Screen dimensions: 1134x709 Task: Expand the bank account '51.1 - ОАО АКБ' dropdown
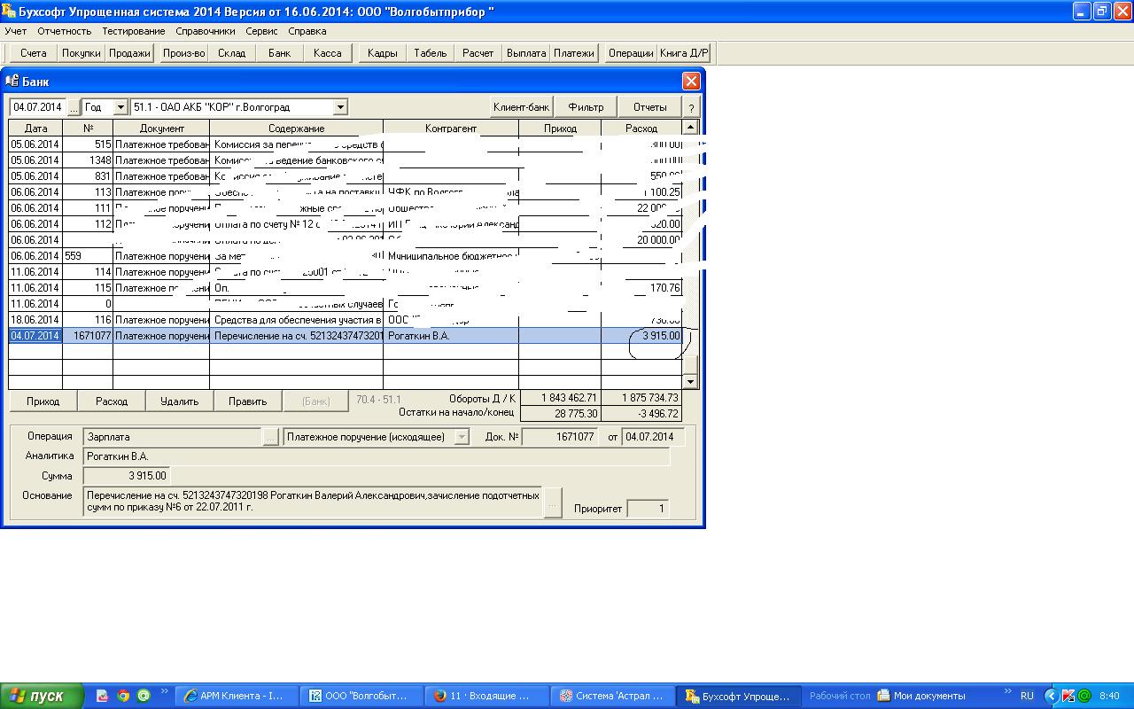tap(339, 107)
